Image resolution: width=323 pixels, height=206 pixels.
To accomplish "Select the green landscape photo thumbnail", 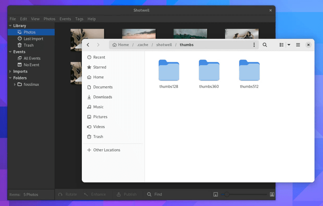I will pyautogui.click(x=190, y=34).
